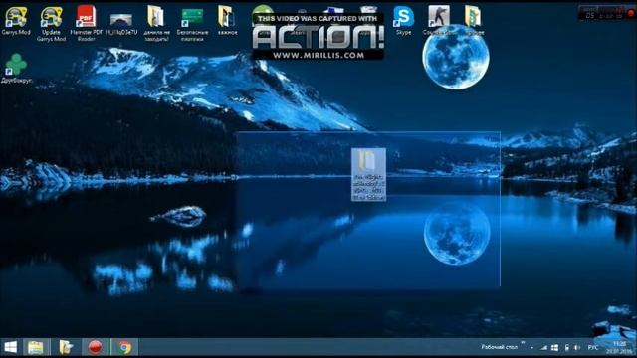Viewport: 637px width, 358px height.
Task: Expand the 'Рабочий стол' toolbar chevron
Action: 523,343
